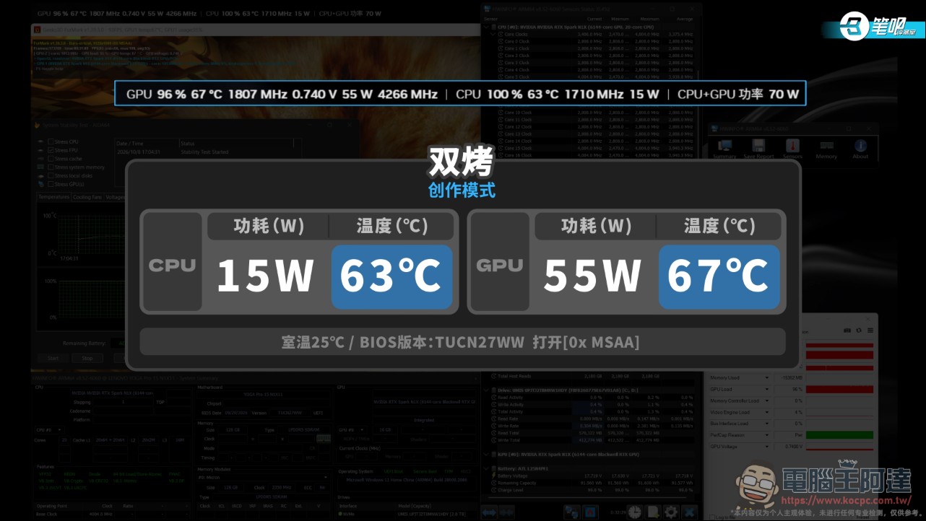Close sensor window with the X toolbar icon
Image resolution: width=926 pixels, height=521 pixels.
689,512
